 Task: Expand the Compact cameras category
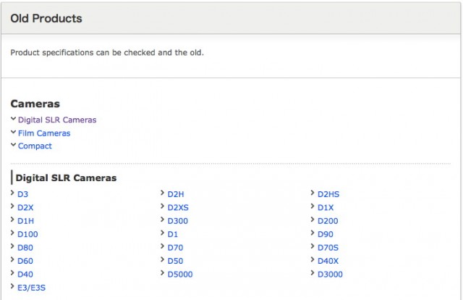pyautogui.click(x=35, y=146)
